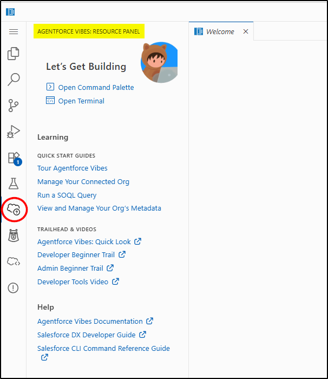This screenshot has height=379, width=328.
Task: Switch to the Welcome tab
Action: click(x=220, y=31)
